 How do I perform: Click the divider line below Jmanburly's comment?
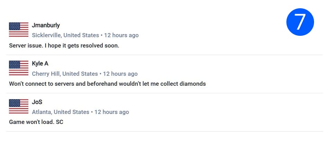(165, 55)
